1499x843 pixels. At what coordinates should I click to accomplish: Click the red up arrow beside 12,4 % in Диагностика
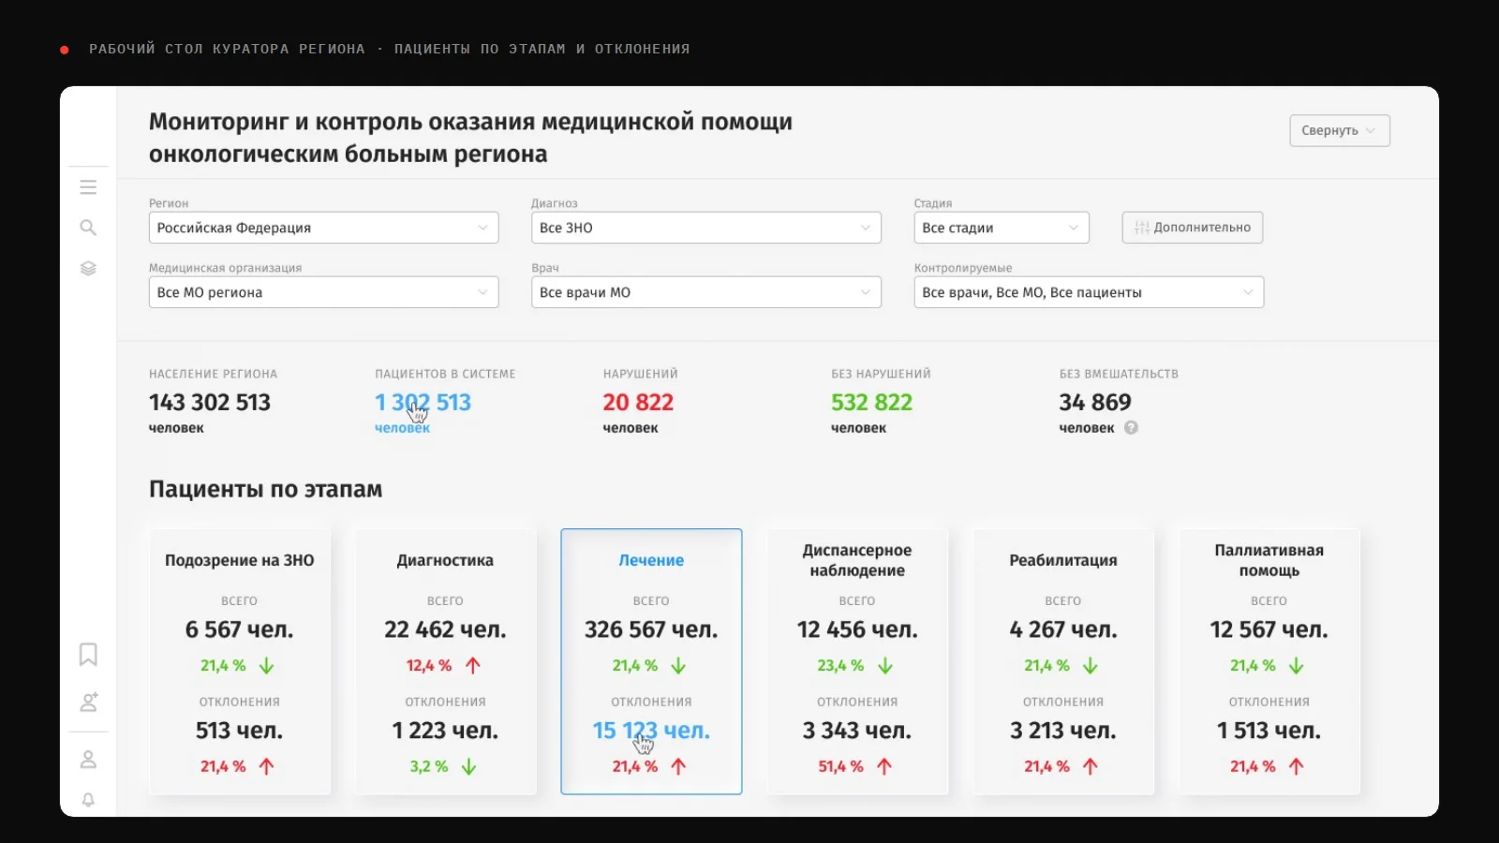coord(473,666)
